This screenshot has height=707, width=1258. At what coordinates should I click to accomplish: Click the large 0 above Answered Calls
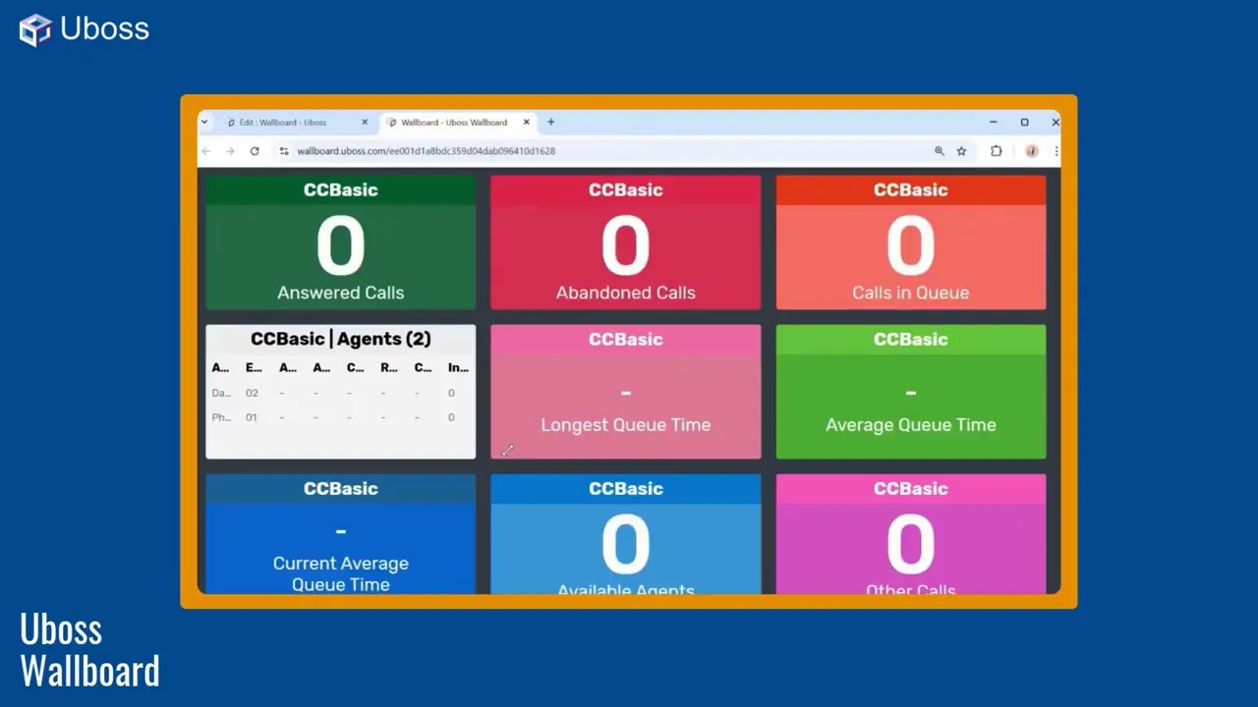pyautogui.click(x=340, y=245)
